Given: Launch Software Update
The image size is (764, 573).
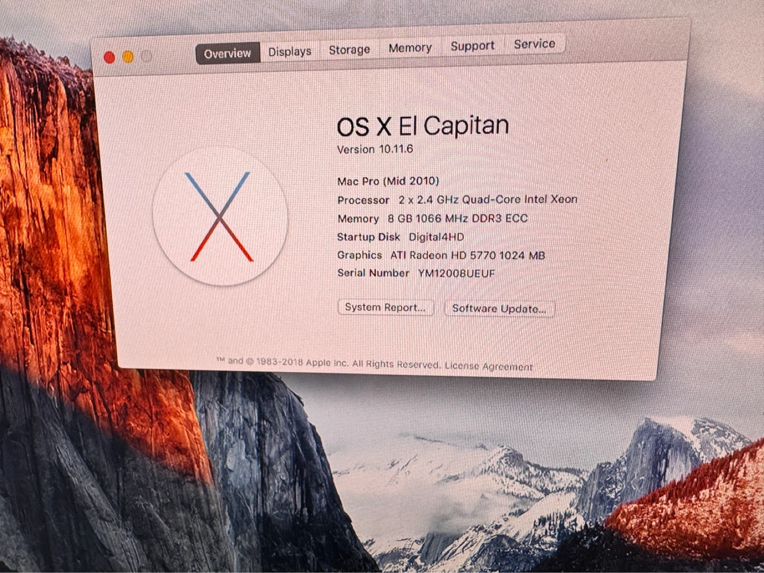Looking at the screenshot, I should pyautogui.click(x=499, y=308).
